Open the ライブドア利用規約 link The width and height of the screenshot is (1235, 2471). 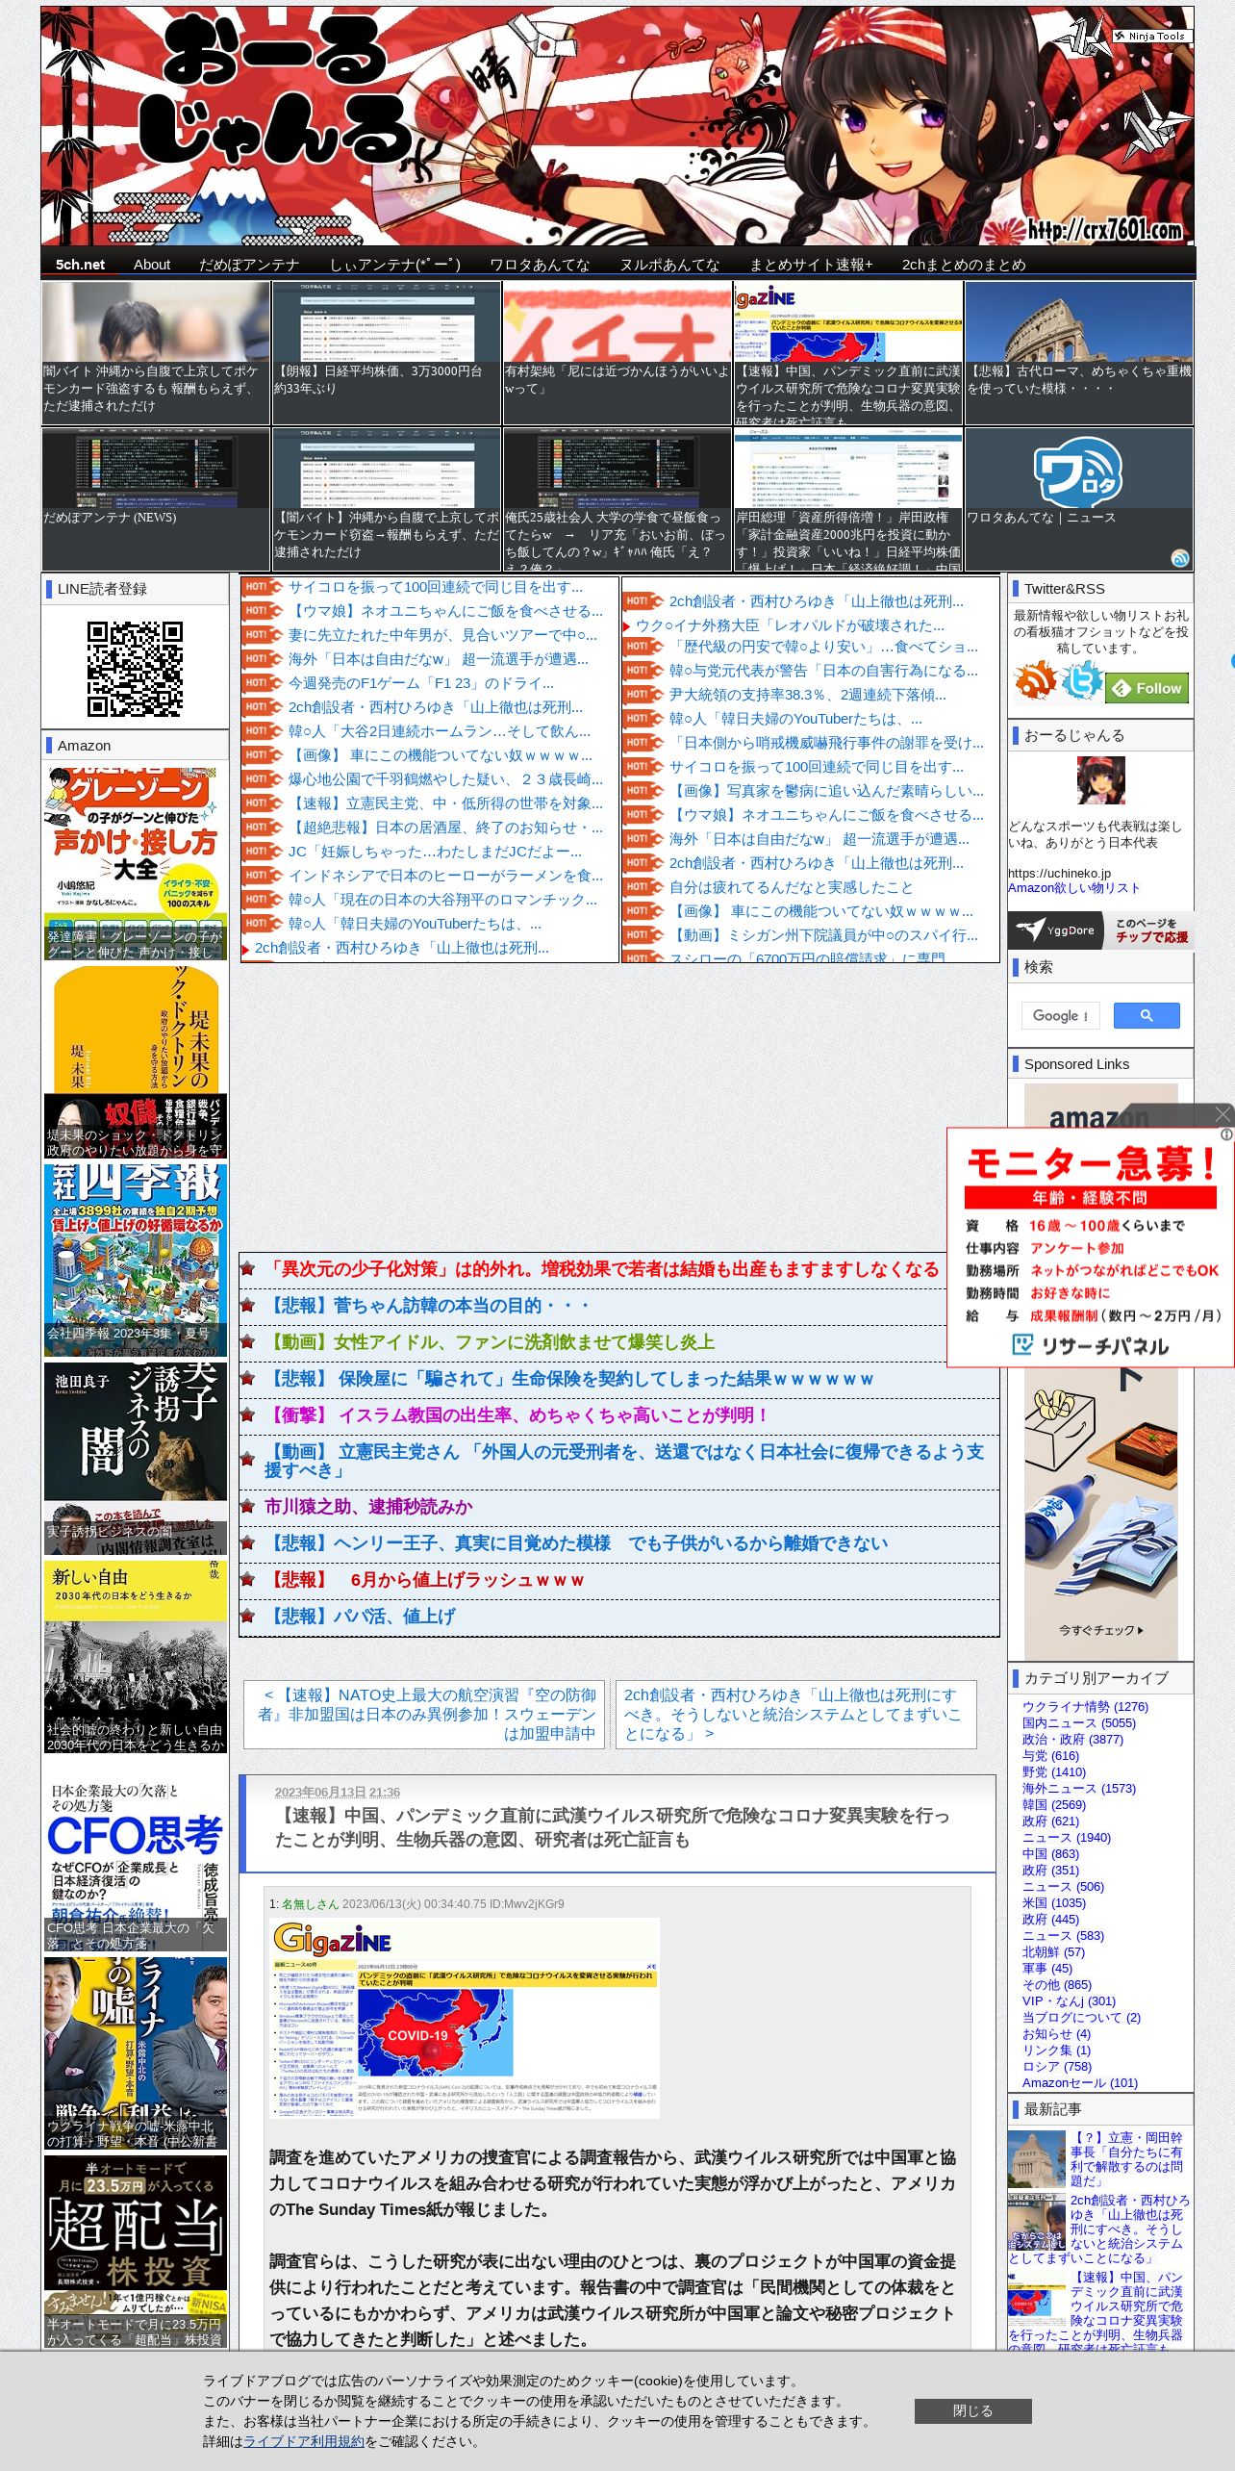[x=303, y=2441]
